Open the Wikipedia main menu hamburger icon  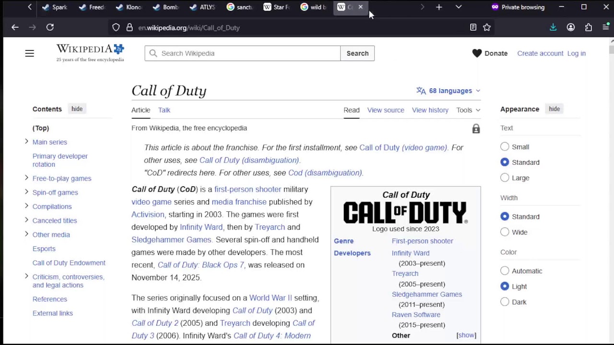coord(30,53)
